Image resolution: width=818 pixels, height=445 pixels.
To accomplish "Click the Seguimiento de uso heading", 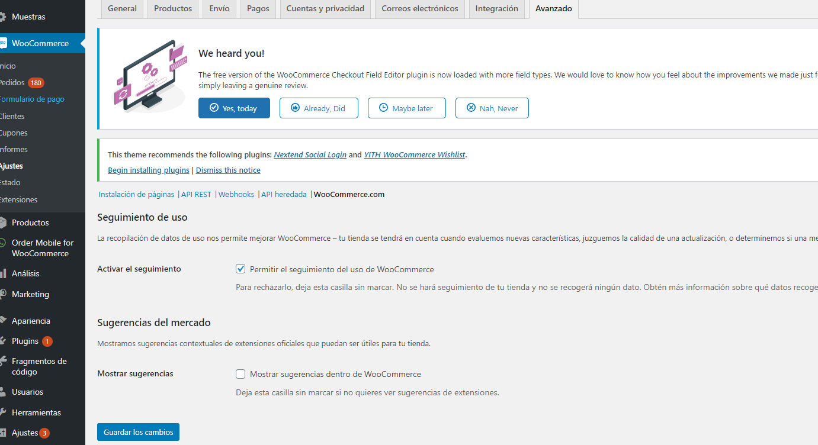I will 142,217.
